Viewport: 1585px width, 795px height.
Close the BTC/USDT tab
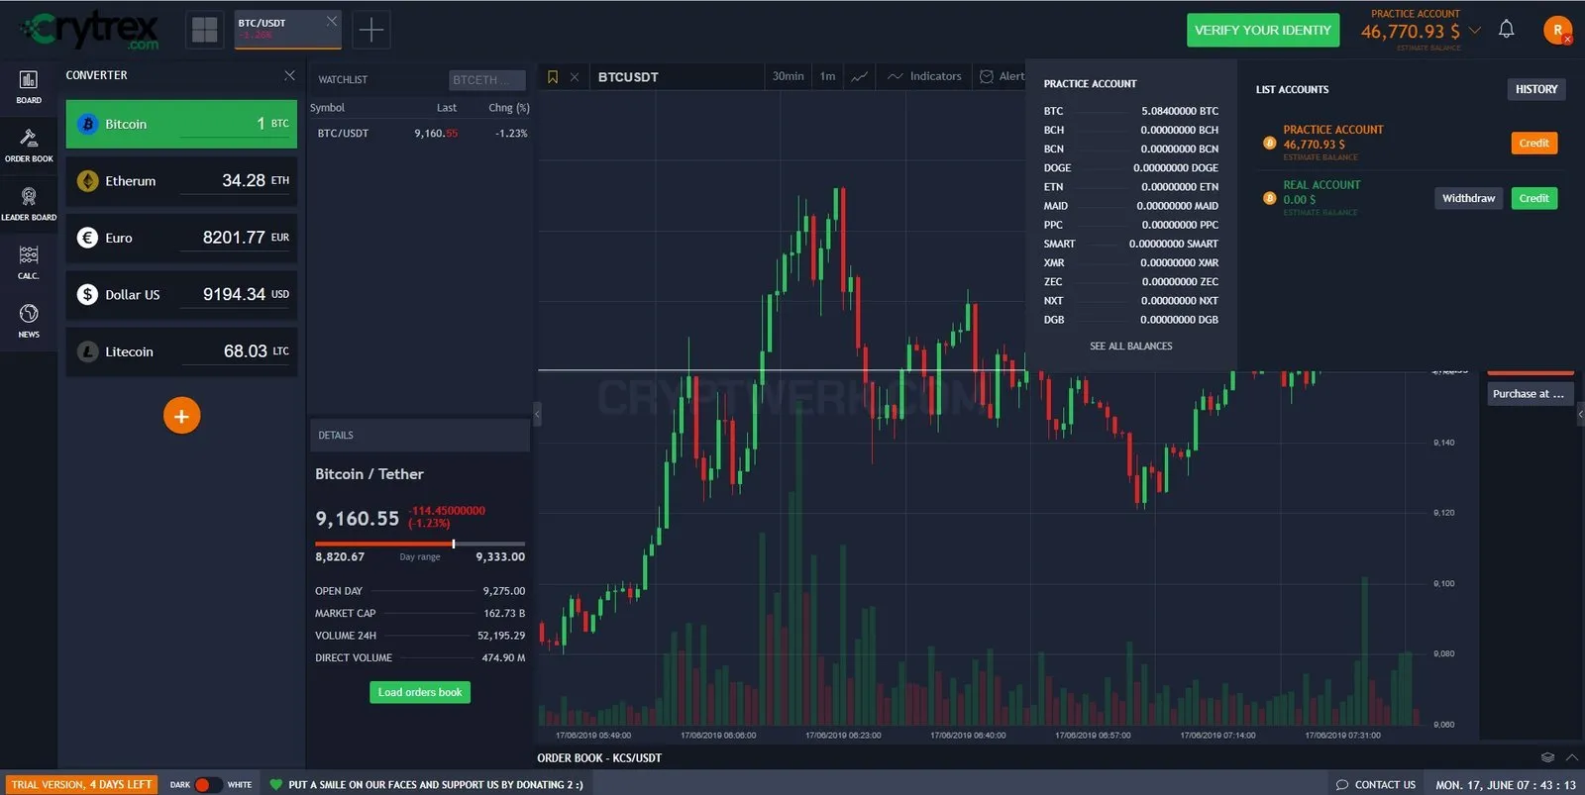tap(332, 21)
